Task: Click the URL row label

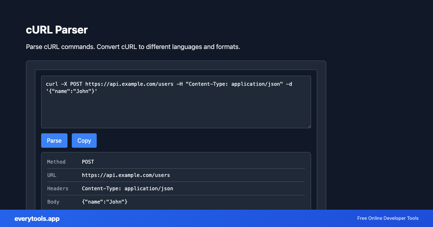Action: (x=52, y=175)
